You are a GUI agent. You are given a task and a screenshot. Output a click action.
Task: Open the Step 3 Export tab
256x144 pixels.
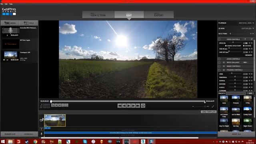(x=159, y=14)
